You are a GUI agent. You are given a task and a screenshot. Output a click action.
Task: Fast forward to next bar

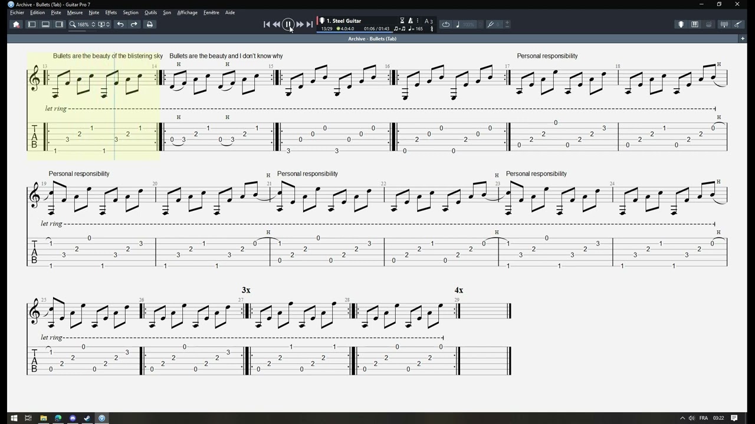(300, 24)
